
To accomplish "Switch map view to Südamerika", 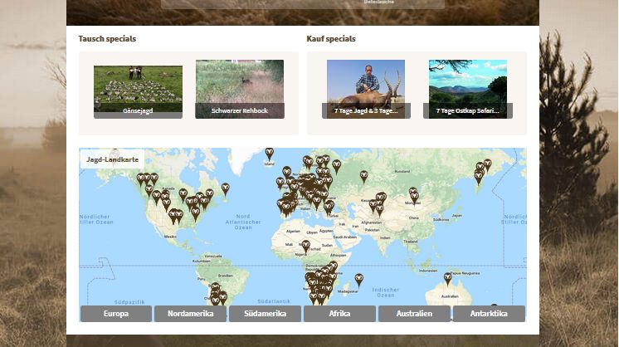I will tap(265, 314).
